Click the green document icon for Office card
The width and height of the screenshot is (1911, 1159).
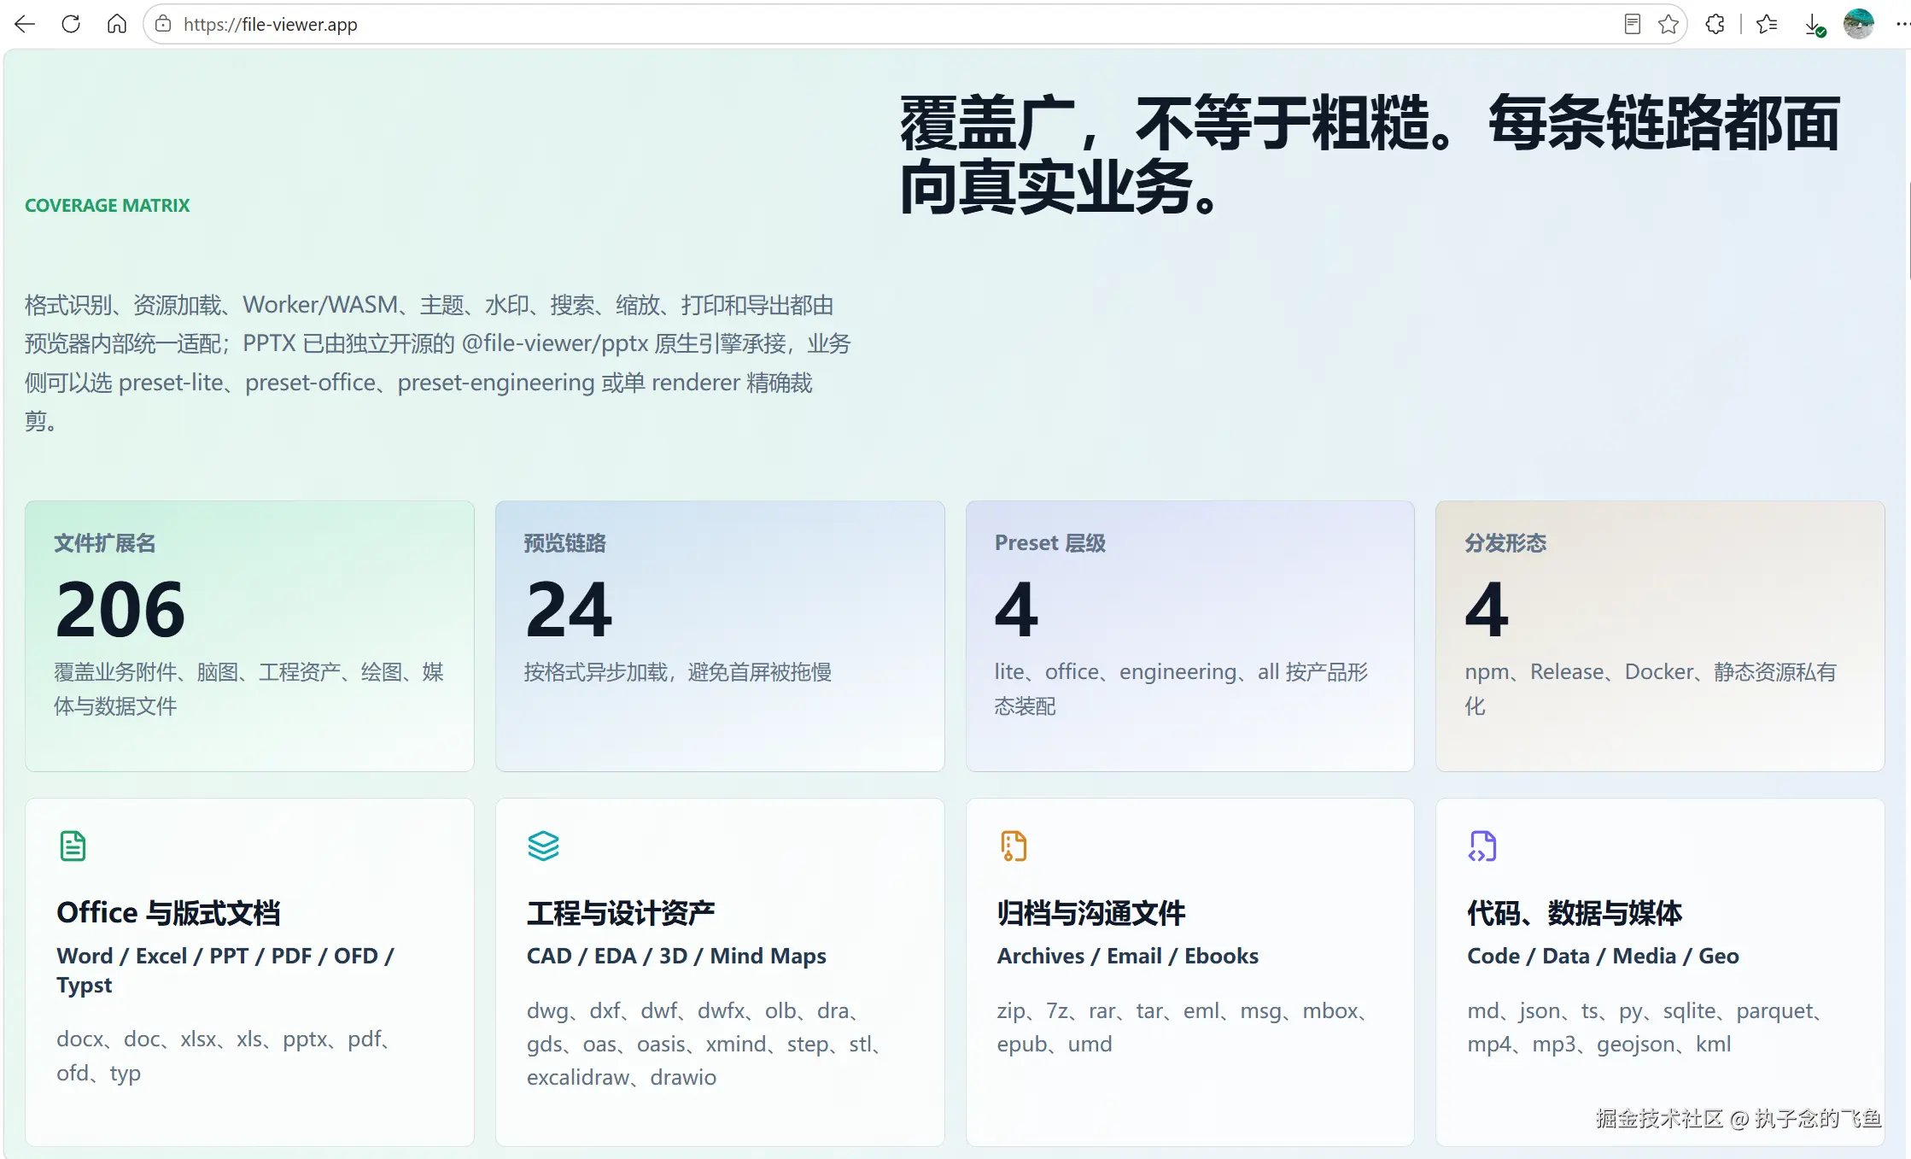(73, 846)
